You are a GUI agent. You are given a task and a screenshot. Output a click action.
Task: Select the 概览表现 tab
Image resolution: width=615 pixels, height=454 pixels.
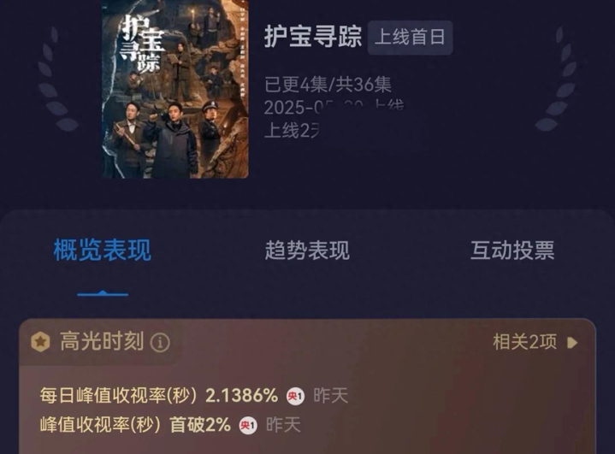coord(103,251)
